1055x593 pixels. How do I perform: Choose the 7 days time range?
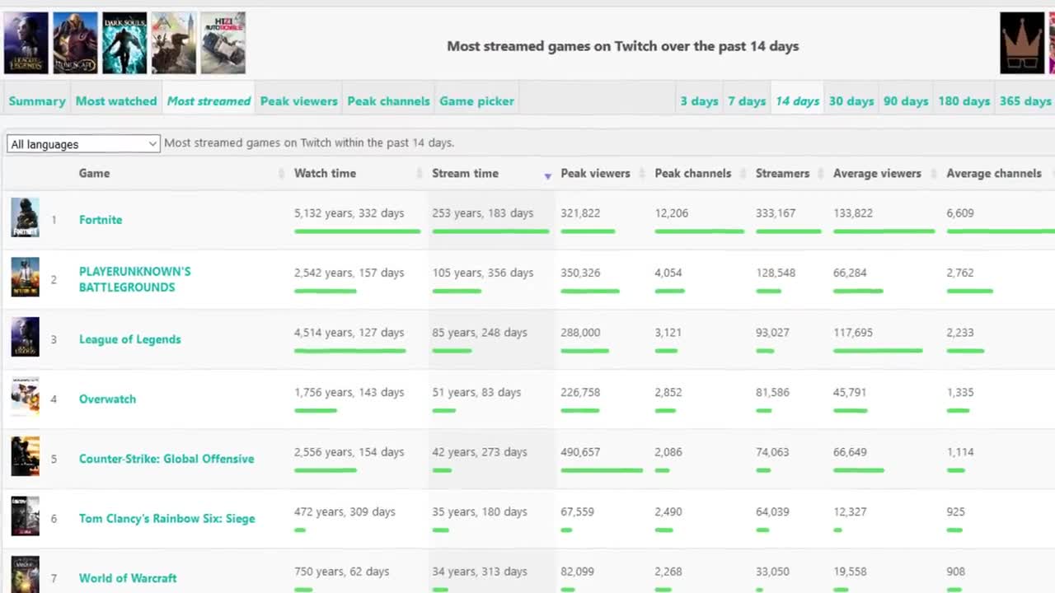tap(747, 100)
